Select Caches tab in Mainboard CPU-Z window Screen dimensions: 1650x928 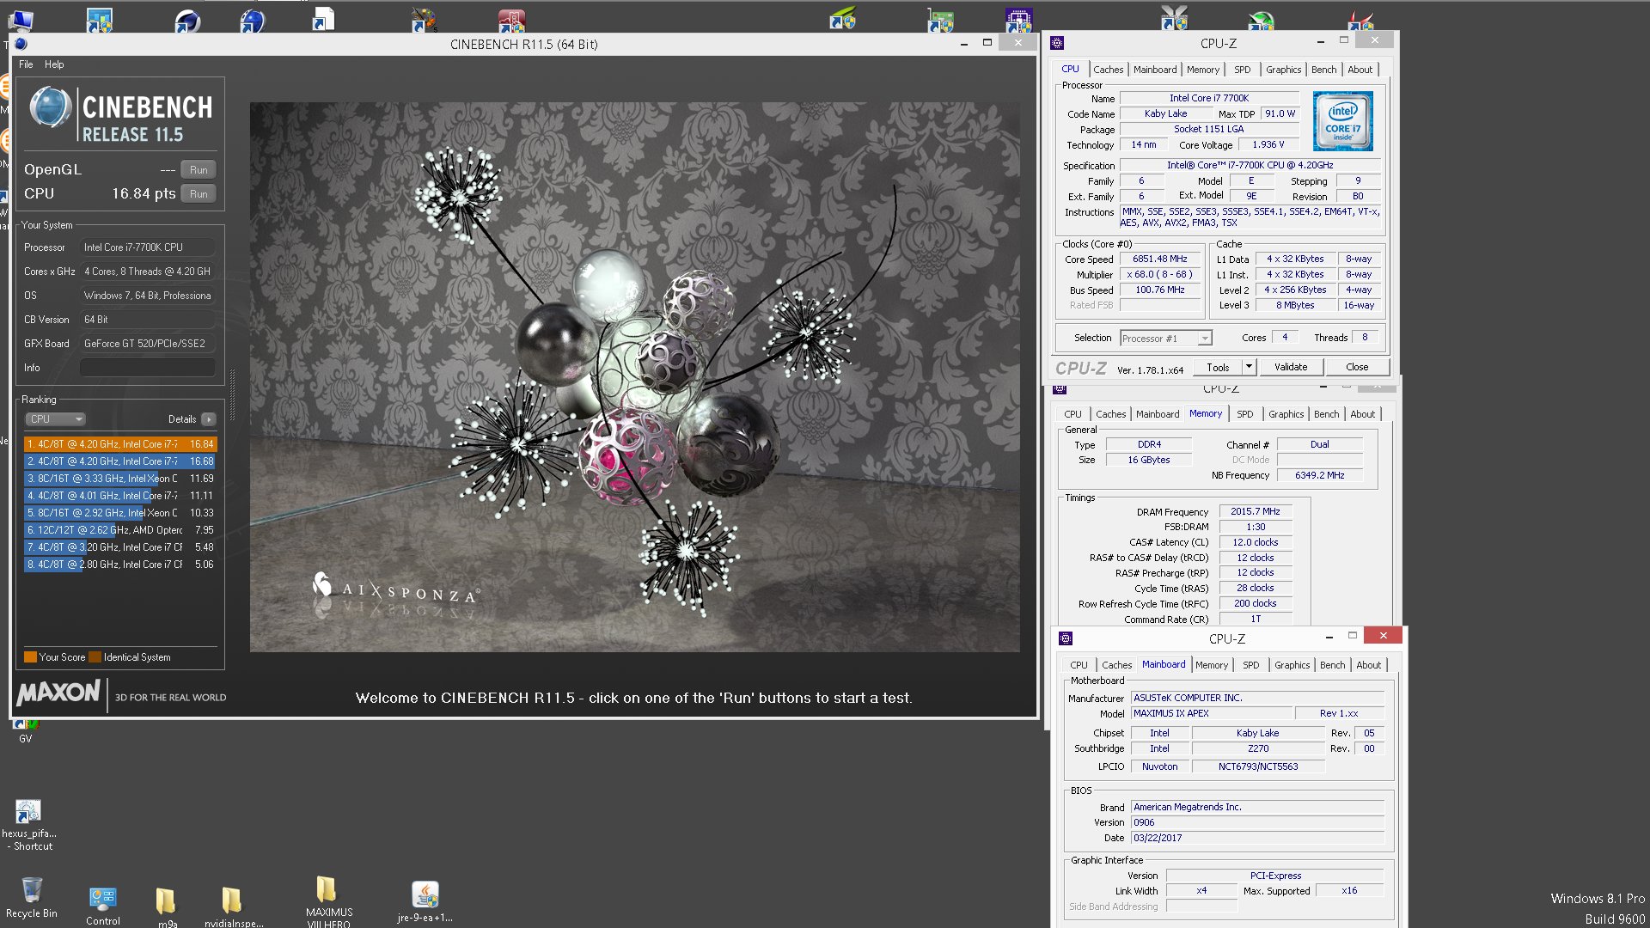[x=1116, y=665]
